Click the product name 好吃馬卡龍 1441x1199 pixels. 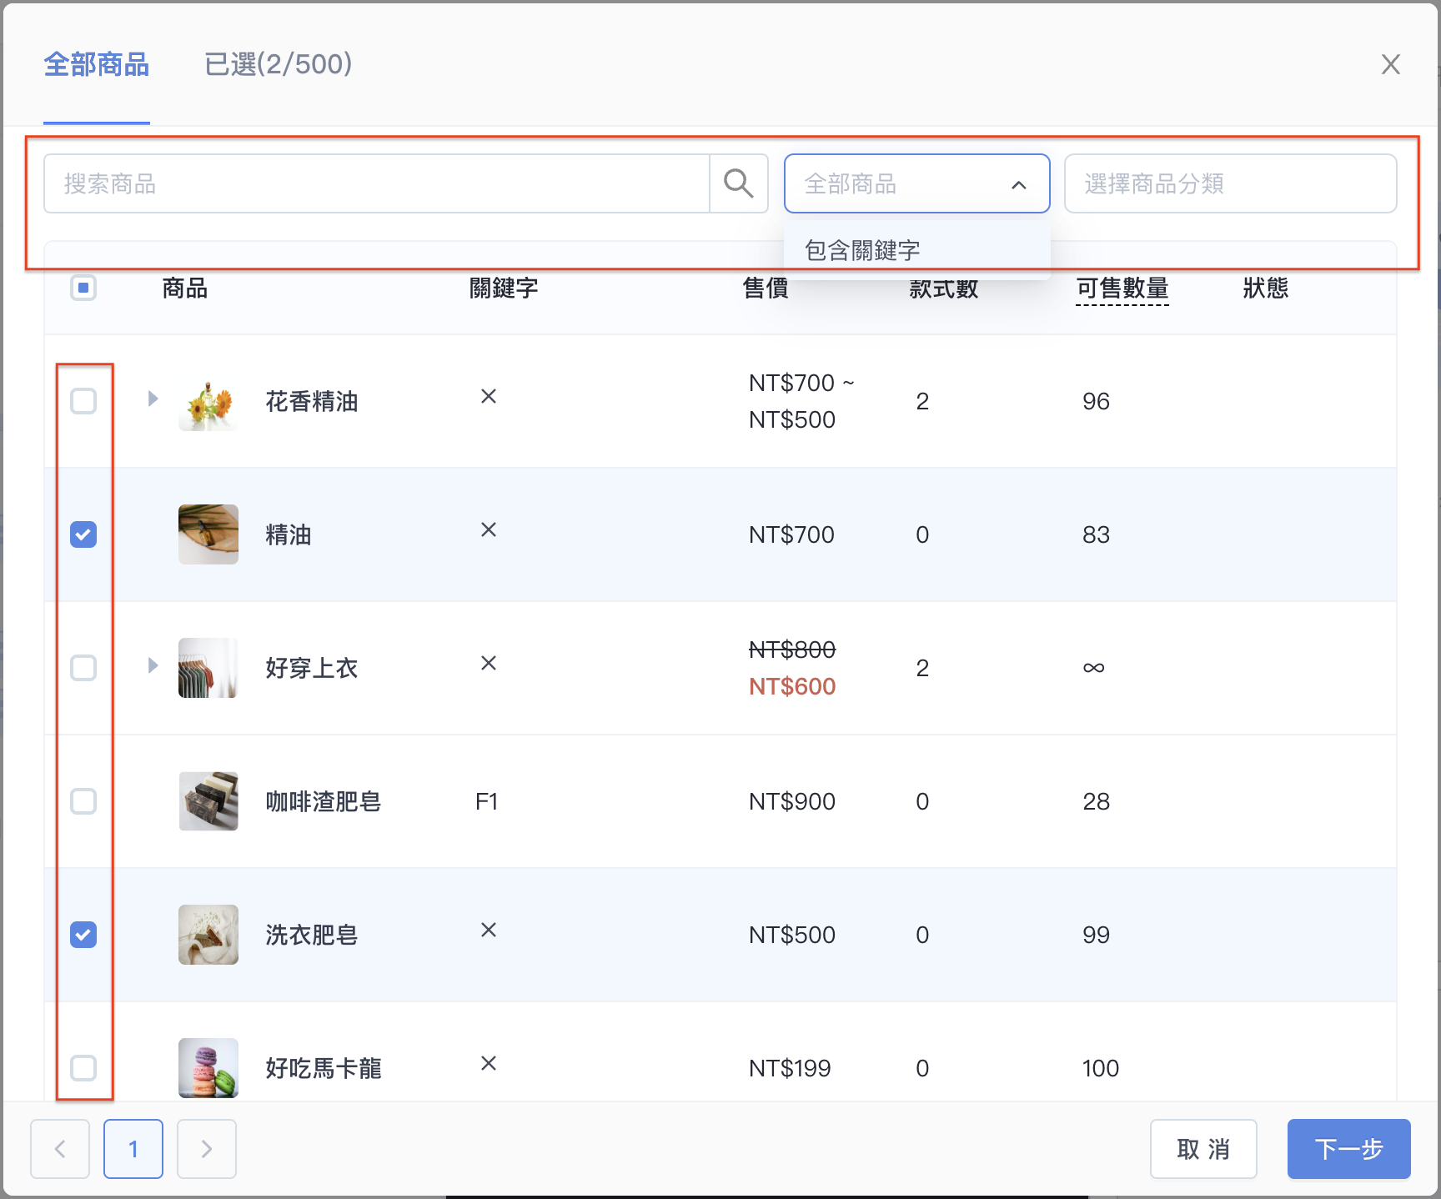tap(324, 1068)
